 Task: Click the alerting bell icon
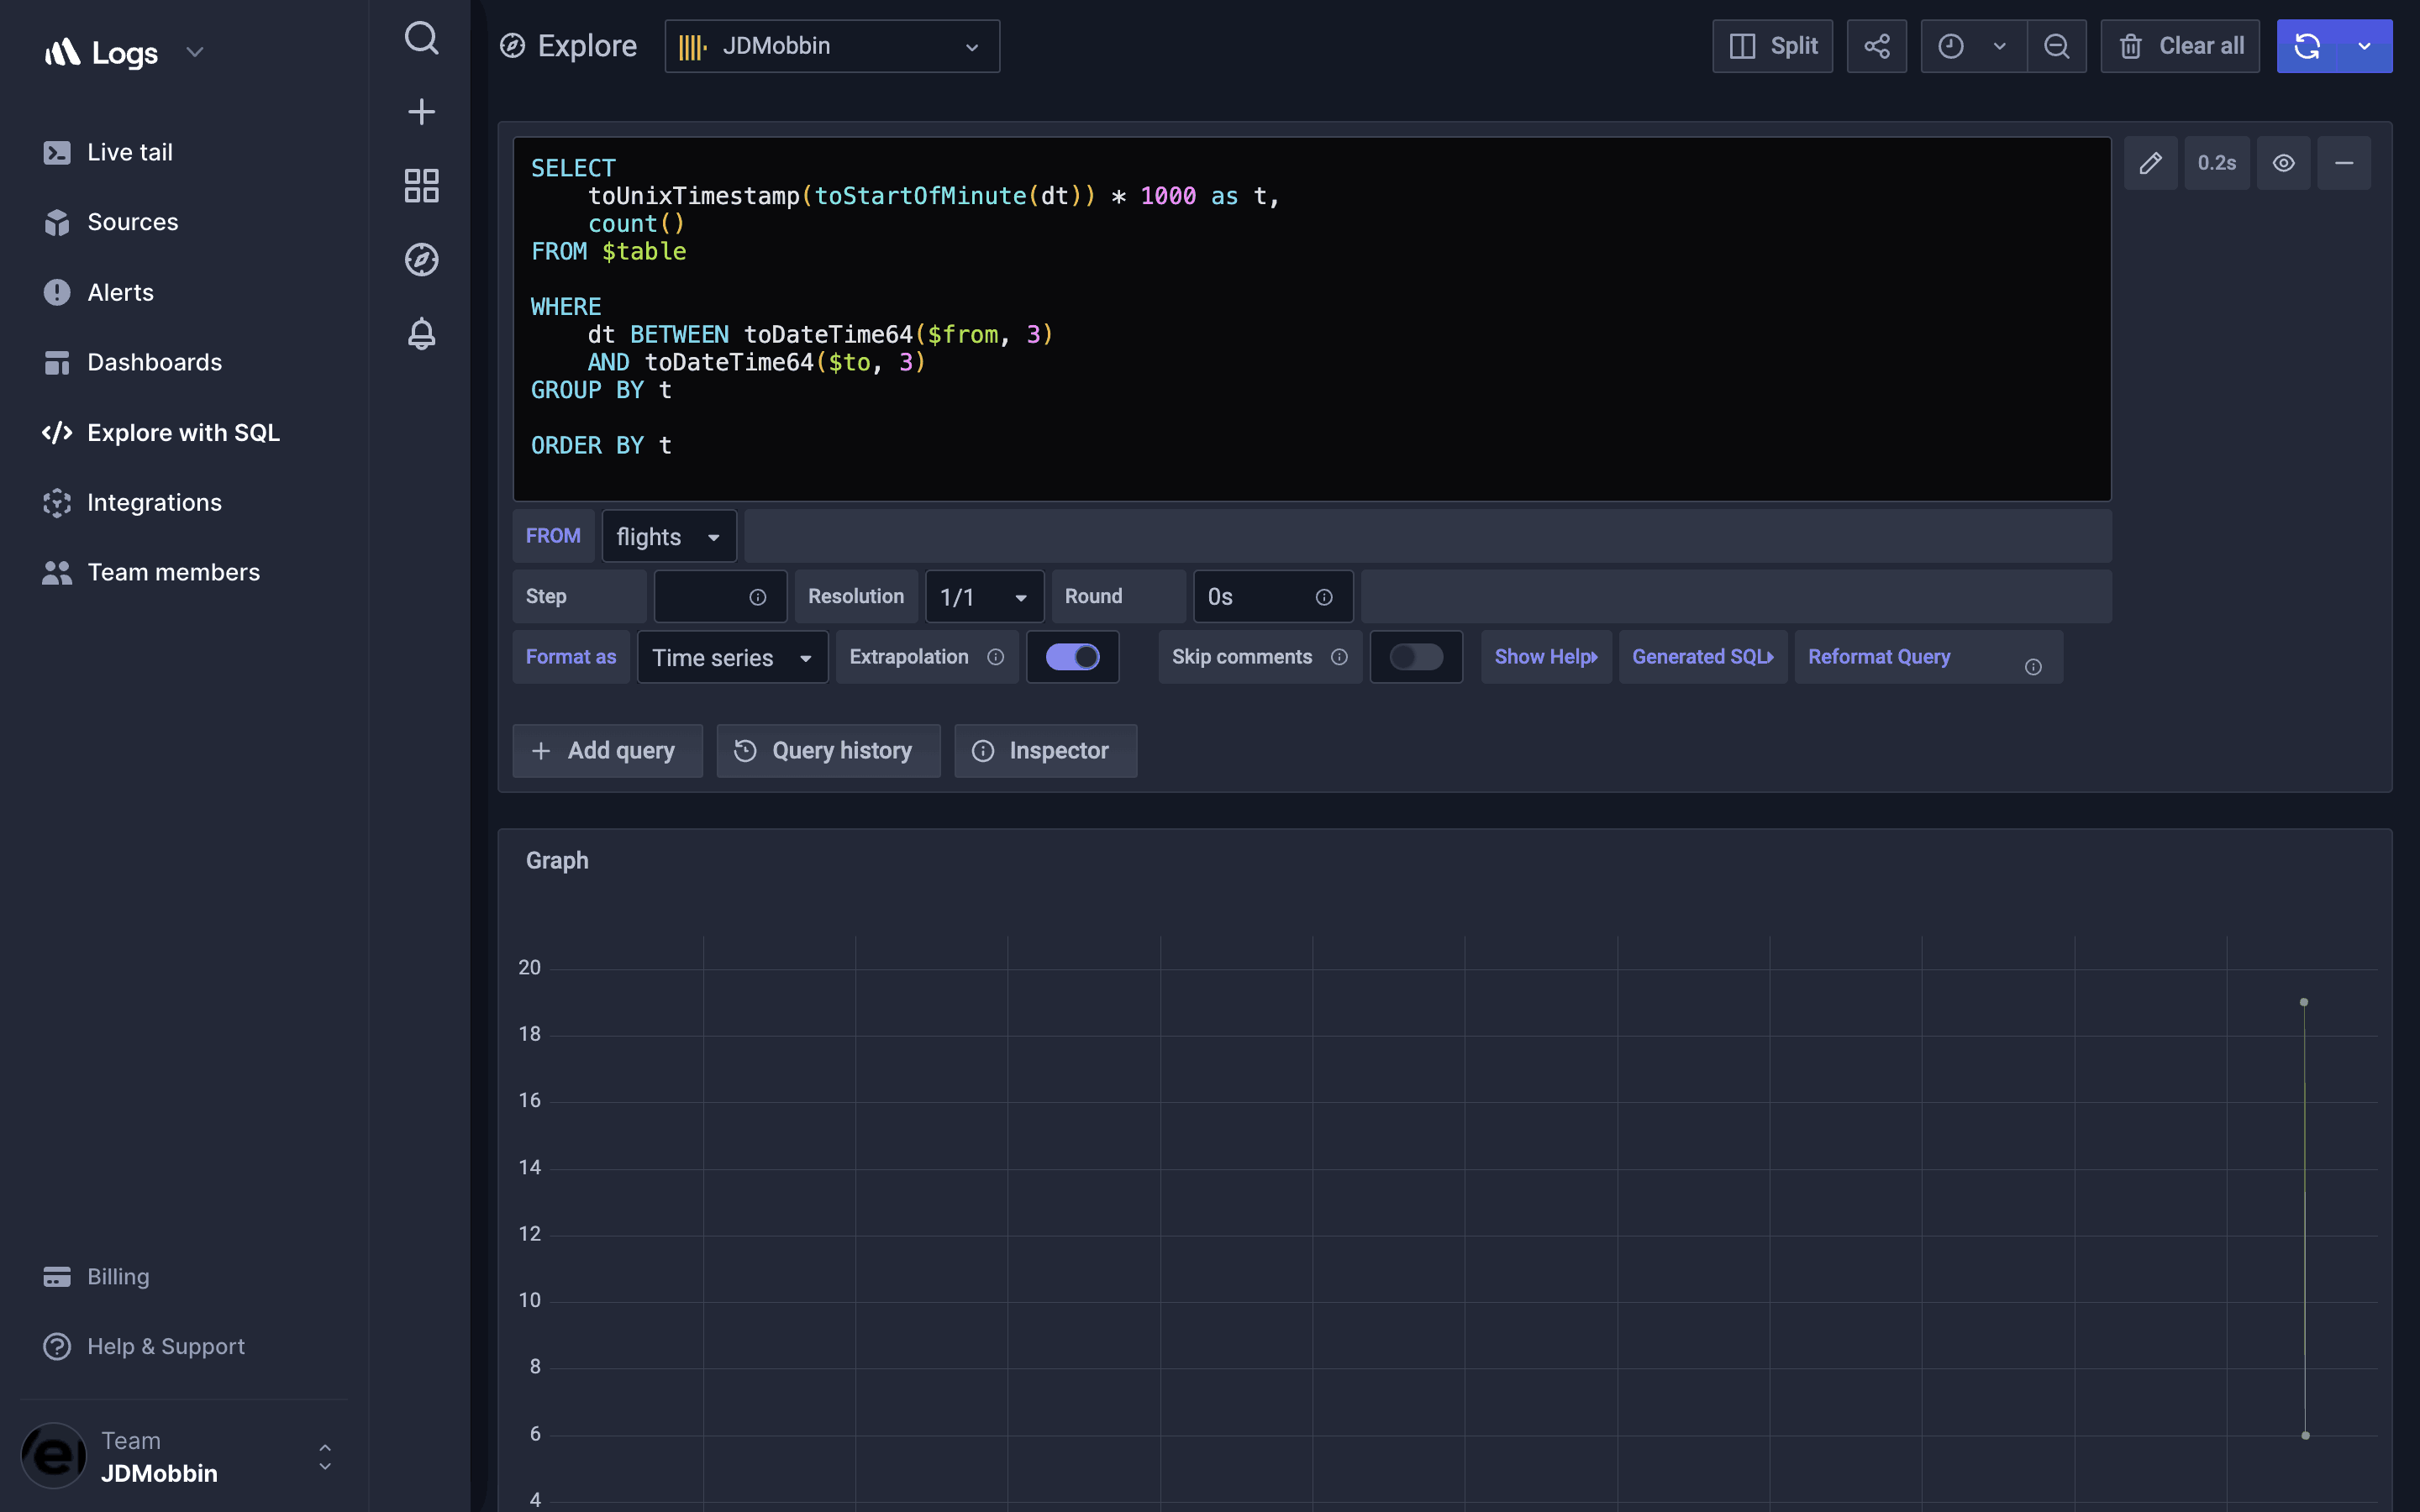coord(421,333)
